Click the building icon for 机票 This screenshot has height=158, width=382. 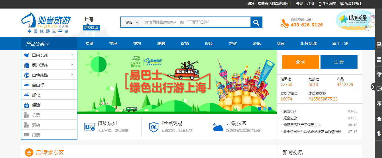(x=27, y=115)
